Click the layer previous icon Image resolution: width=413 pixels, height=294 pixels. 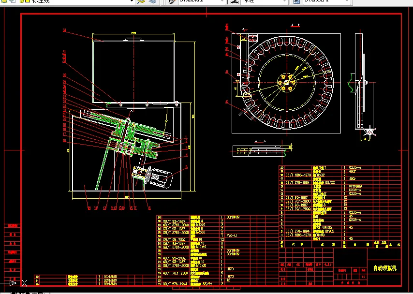pyautogui.click(x=153, y=1)
